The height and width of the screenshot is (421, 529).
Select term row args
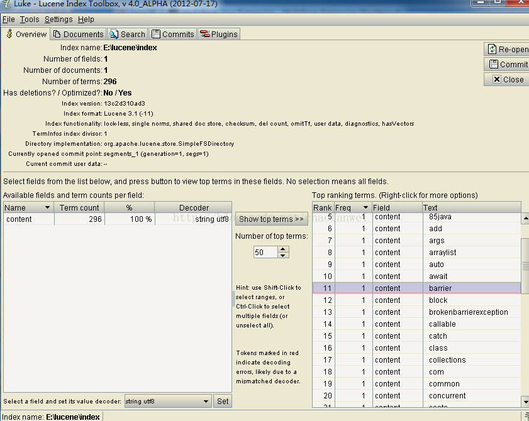pyautogui.click(x=416, y=240)
